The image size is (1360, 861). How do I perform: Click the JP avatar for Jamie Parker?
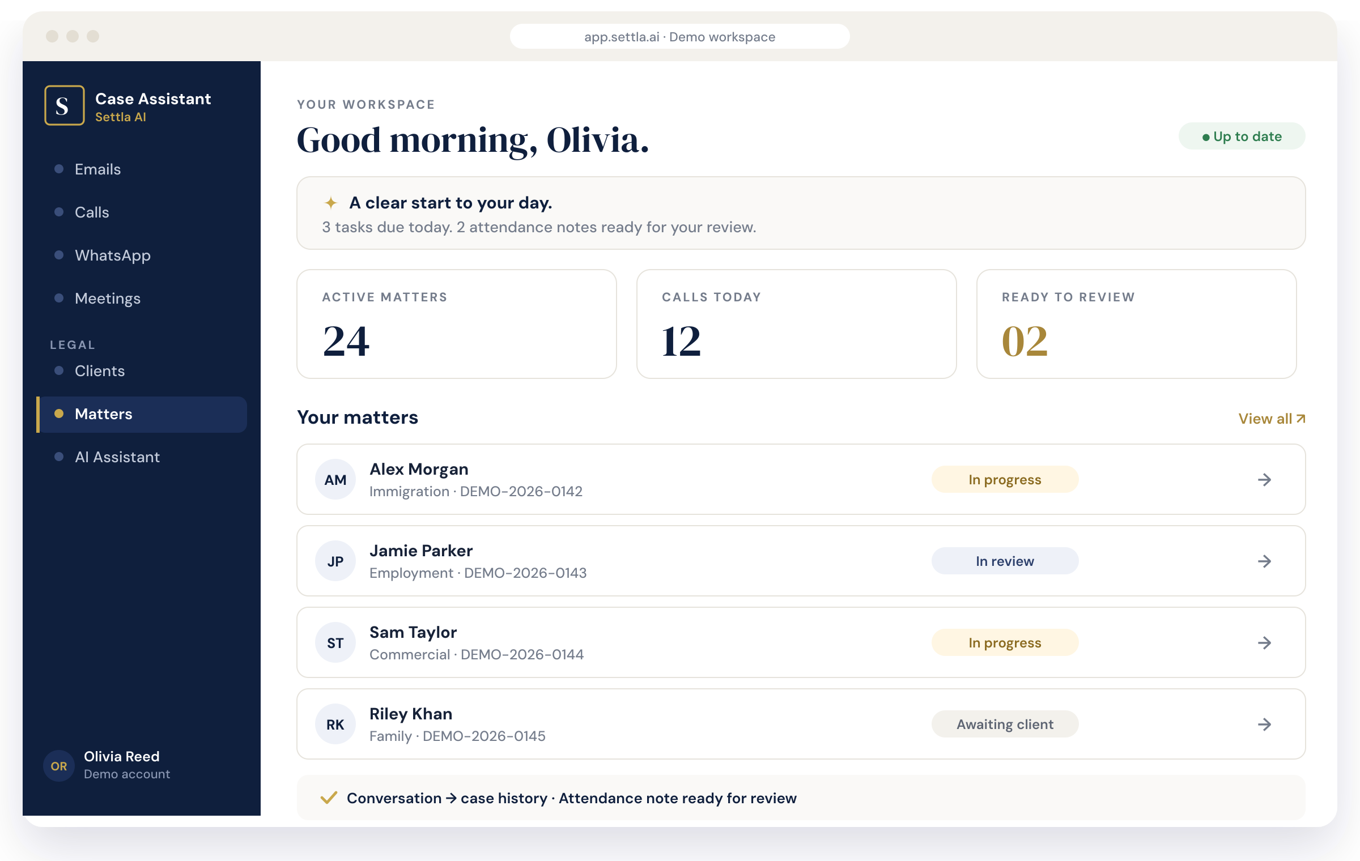(x=335, y=561)
